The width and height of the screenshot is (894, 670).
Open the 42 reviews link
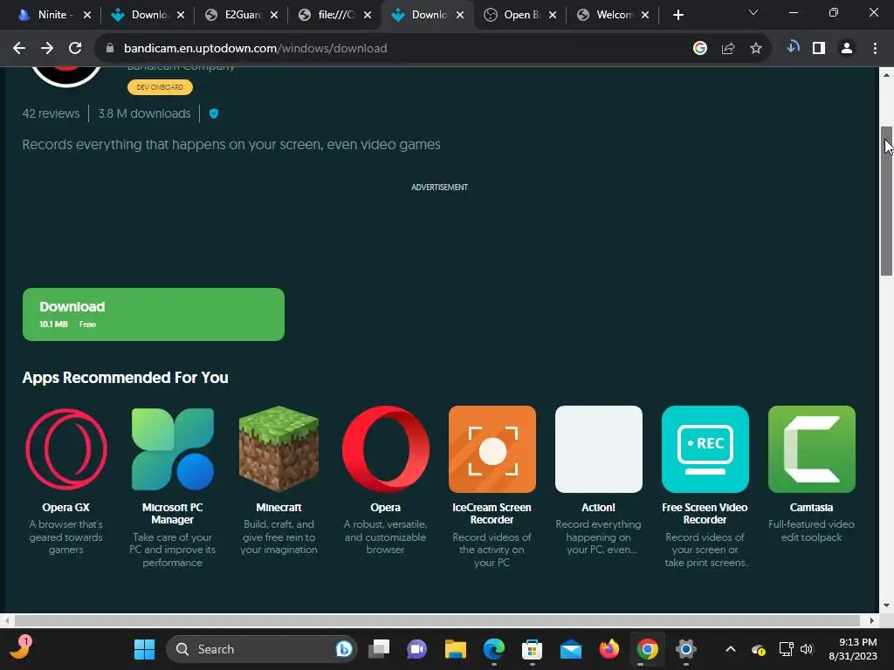point(51,113)
